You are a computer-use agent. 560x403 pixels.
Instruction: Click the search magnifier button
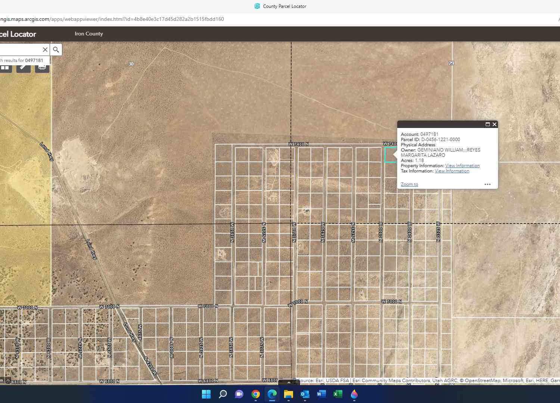(x=56, y=50)
